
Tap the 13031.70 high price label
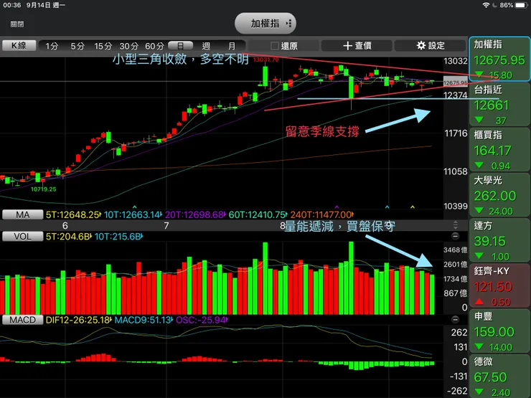(265, 60)
